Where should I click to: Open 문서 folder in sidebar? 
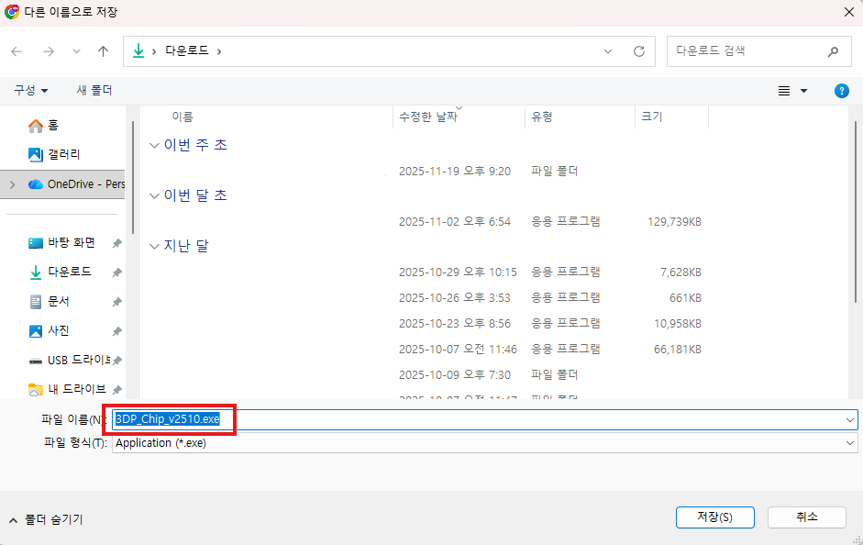pos(49,302)
